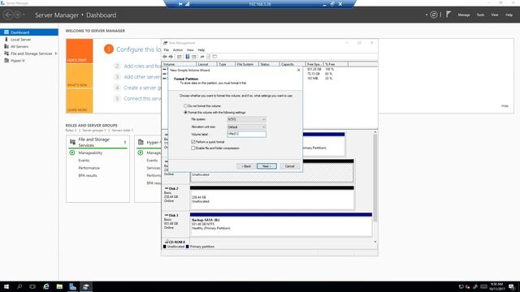Click the Disk 3 label
Image resolution: width=520 pixels, height=292 pixels.
coord(173,216)
